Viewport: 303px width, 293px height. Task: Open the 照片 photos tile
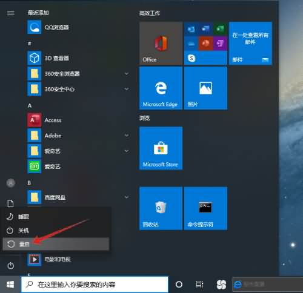[x=205, y=88]
